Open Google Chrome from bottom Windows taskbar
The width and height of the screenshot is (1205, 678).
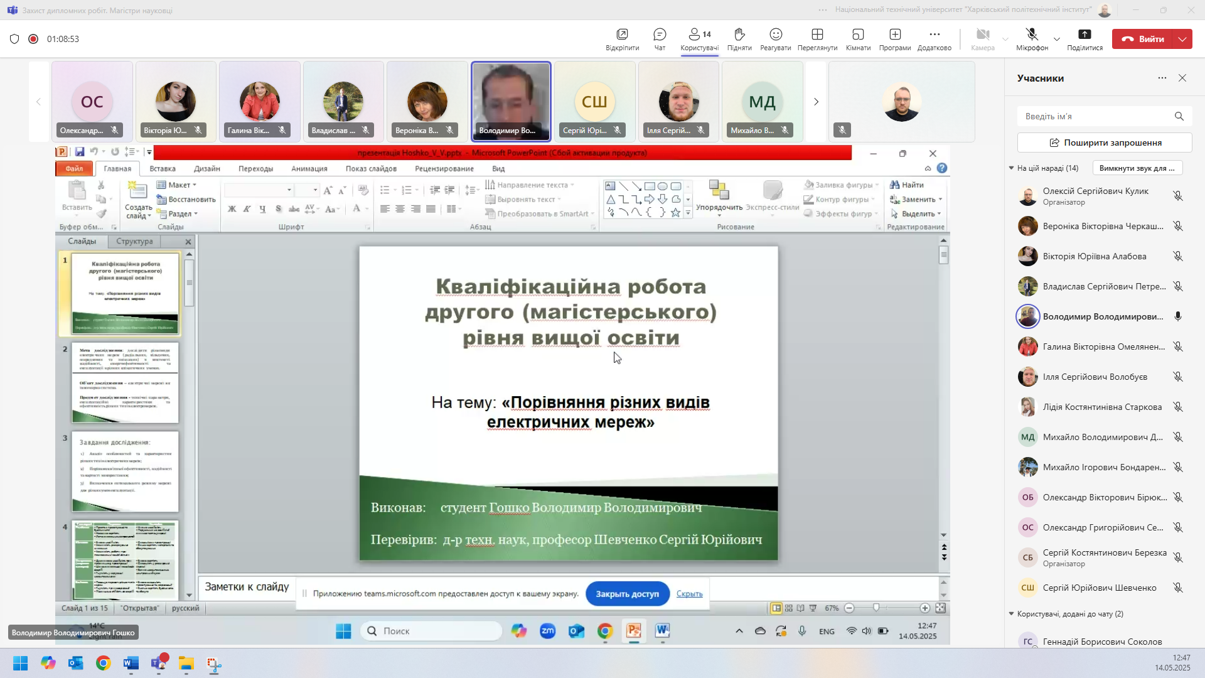coord(103,663)
